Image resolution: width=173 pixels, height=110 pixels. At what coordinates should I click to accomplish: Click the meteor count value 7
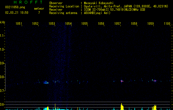(x=39, y=13)
